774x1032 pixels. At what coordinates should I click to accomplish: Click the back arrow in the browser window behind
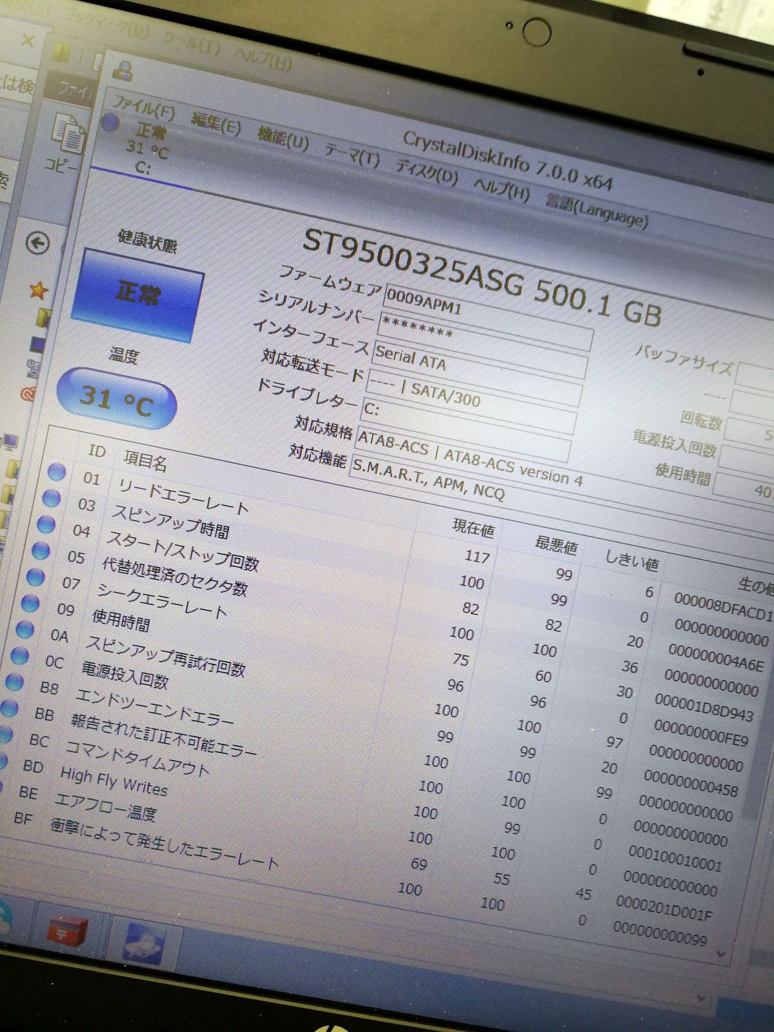(x=37, y=243)
